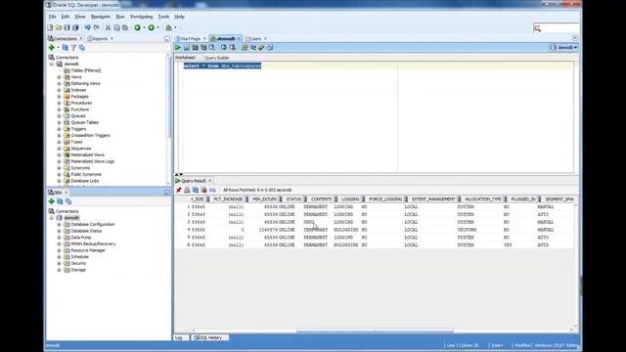Image resolution: width=626 pixels, height=352 pixels.
Task: Click the Back green arrow icon
Action: [x=137, y=27]
